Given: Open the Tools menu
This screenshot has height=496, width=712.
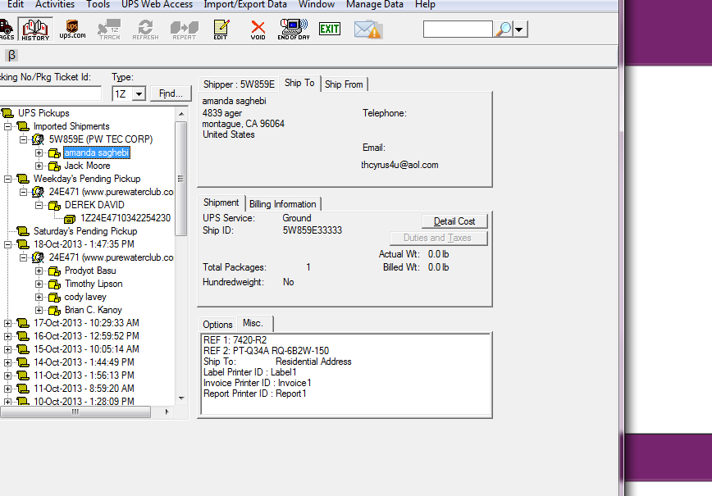Looking at the screenshot, I should click(98, 5).
